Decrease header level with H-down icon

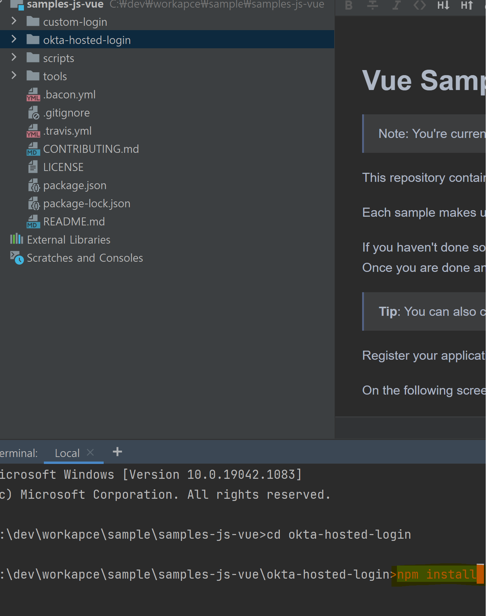[443, 5]
